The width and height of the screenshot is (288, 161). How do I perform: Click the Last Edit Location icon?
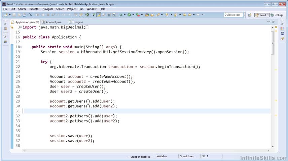(x=184, y=15)
